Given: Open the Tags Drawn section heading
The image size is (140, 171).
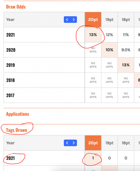Looking at the screenshot, I should tap(17, 130).
